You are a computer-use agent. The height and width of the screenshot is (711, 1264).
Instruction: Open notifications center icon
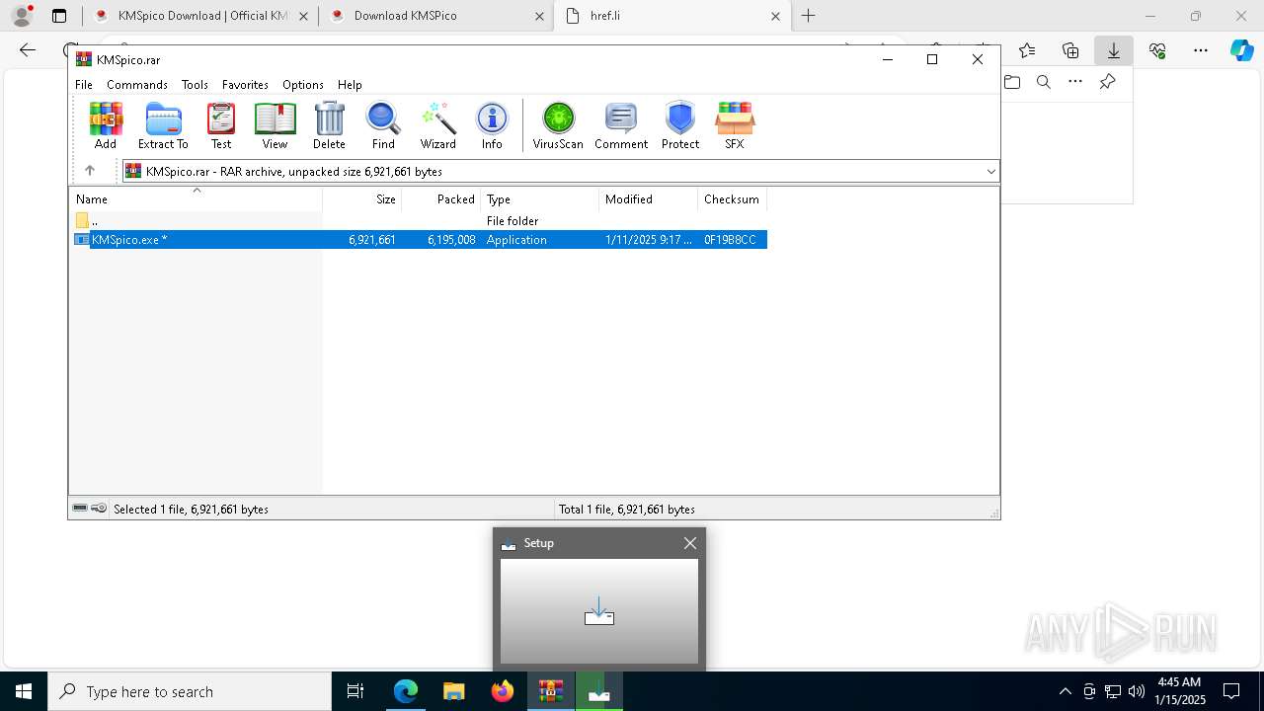(x=1231, y=691)
